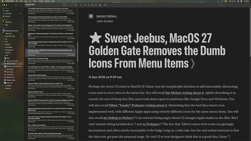Open article in browser via compass icon
Image resolution: width=251 pixels, height=141 pixels.
pos(105,5)
